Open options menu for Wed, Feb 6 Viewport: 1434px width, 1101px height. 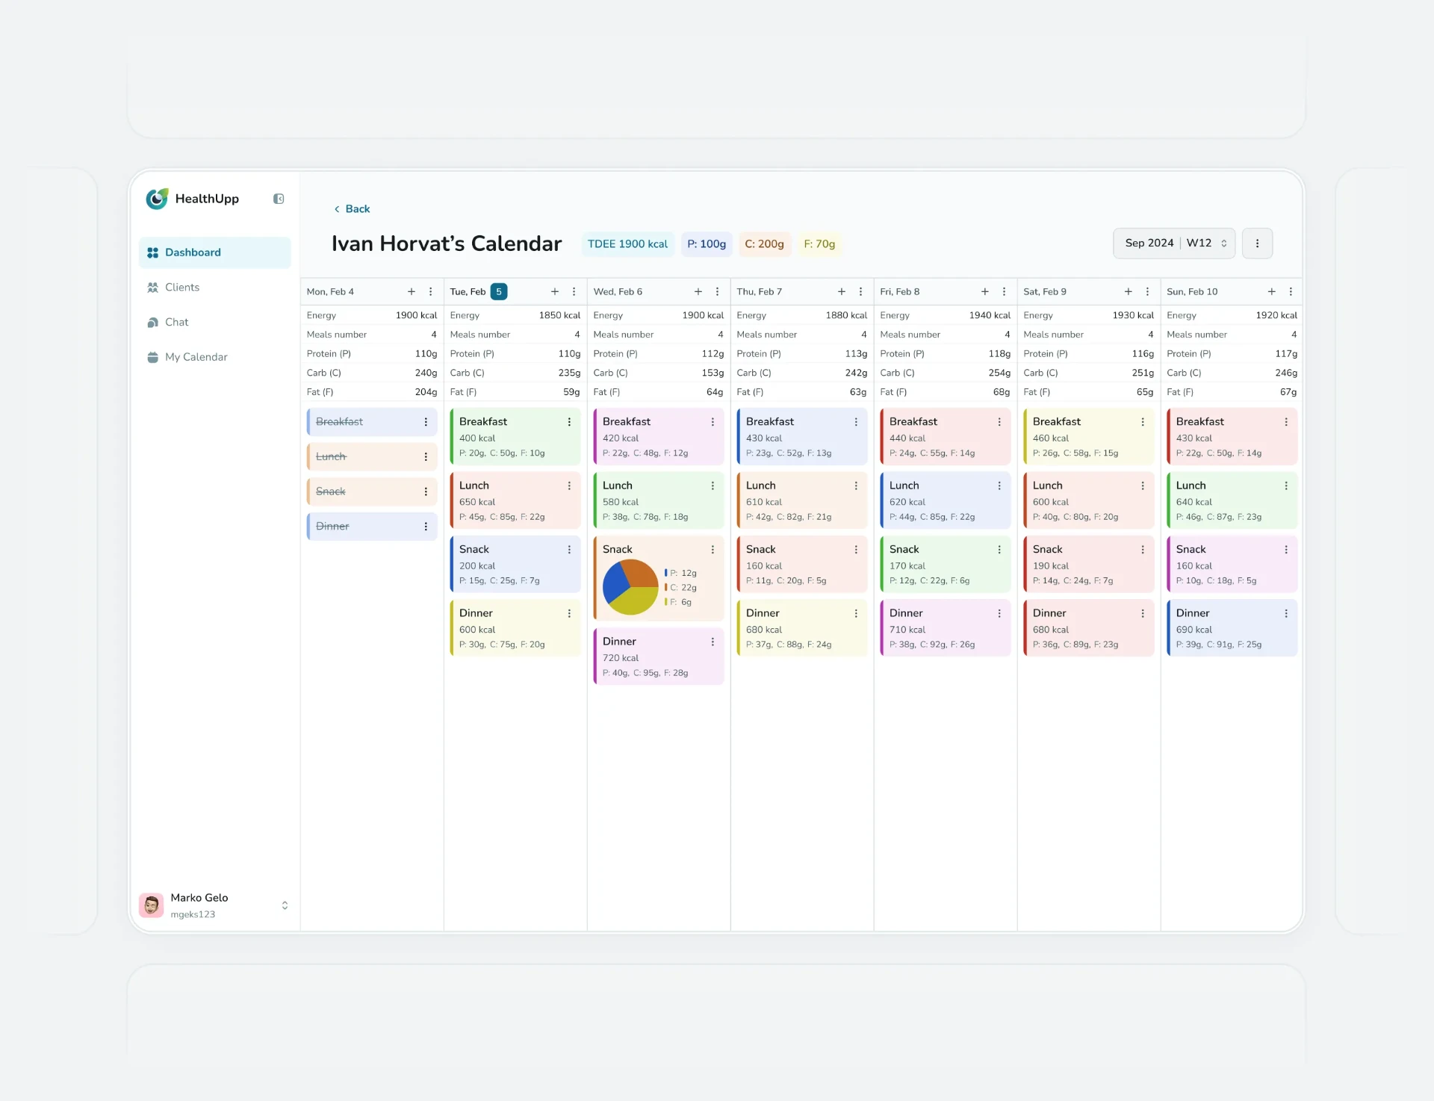coord(718,292)
